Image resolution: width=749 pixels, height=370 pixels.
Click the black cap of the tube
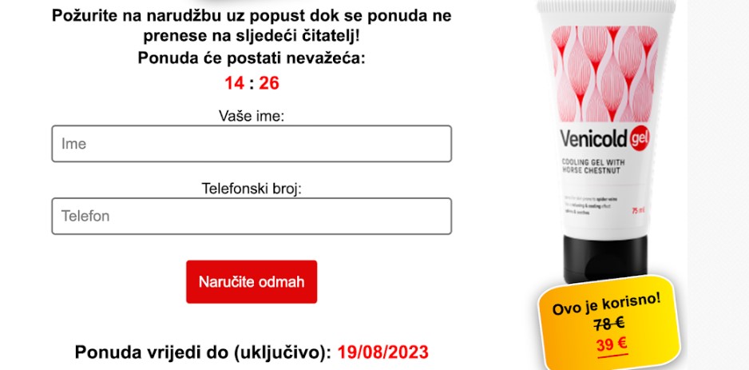point(606,258)
